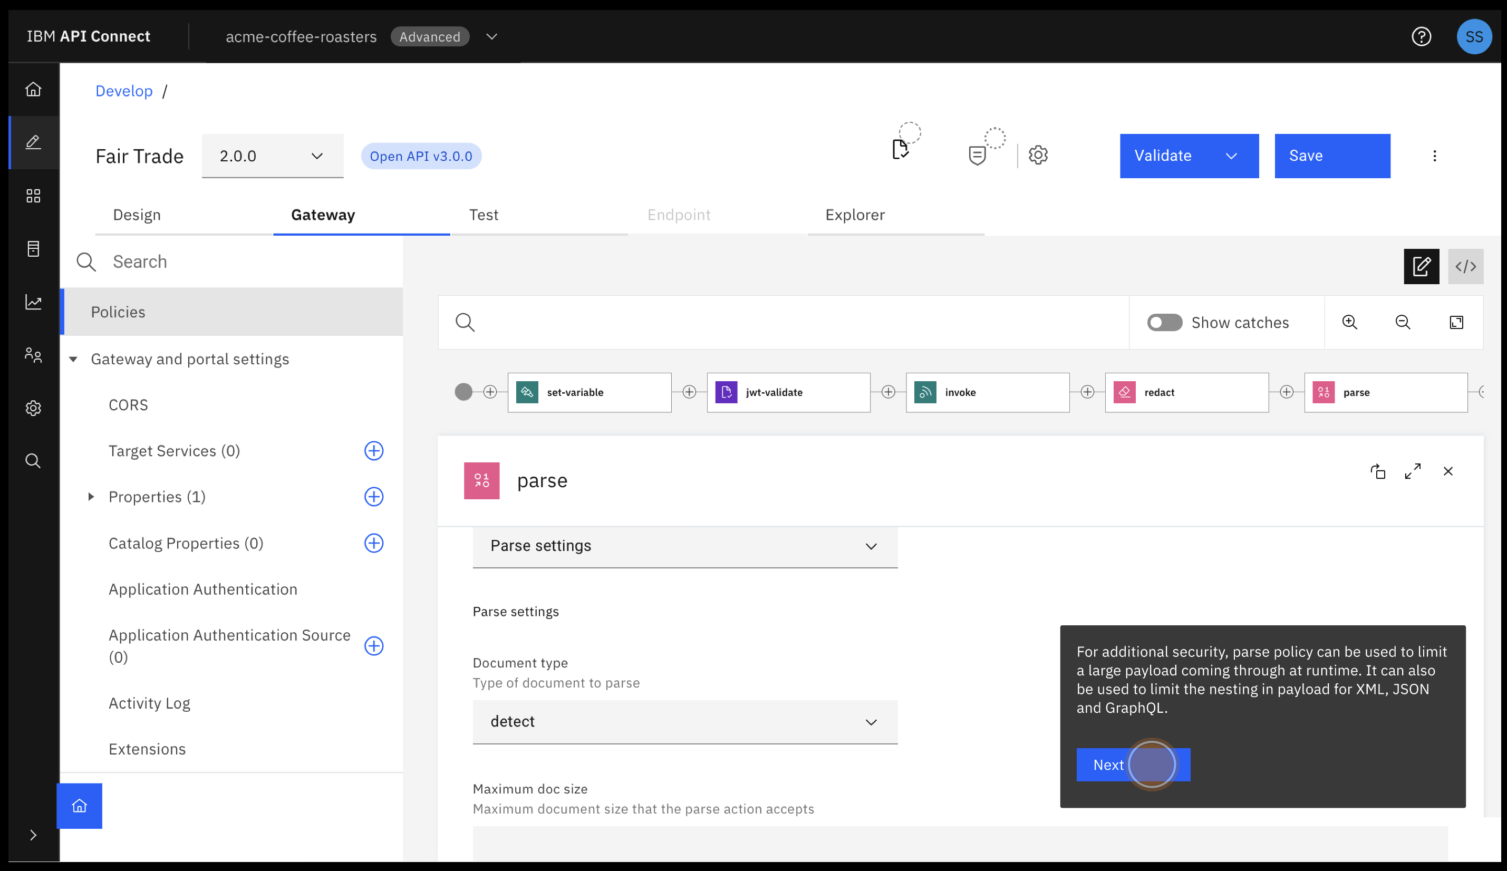
Task: Follow the Develop breadcrumb link
Action: coord(124,91)
